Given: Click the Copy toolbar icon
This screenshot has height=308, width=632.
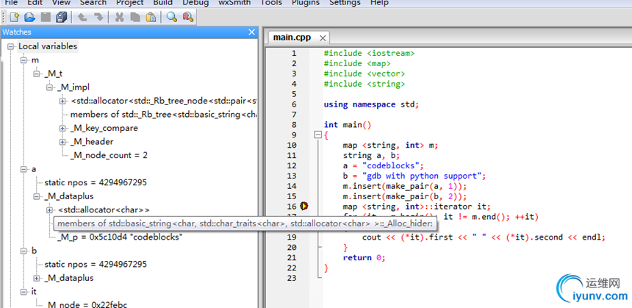Looking at the screenshot, I should coord(135,17).
